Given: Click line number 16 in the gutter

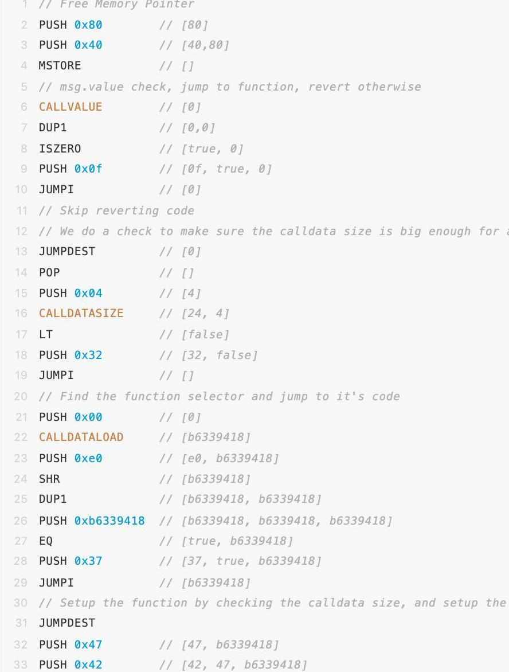Looking at the screenshot, I should click(21, 313).
